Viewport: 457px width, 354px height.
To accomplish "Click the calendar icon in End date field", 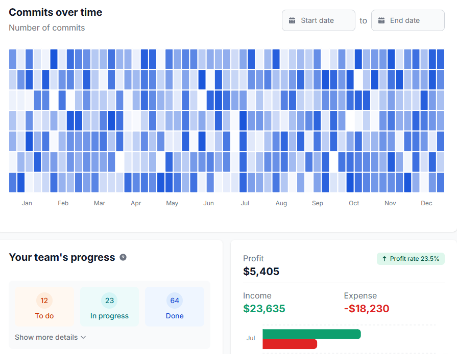I will click(x=382, y=20).
